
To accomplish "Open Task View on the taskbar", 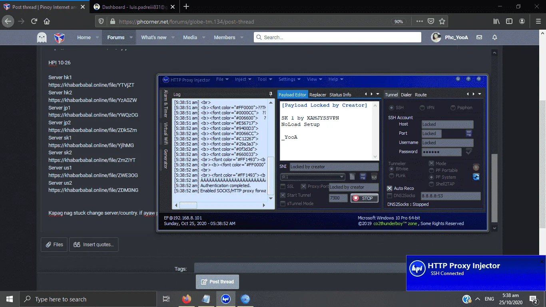I will 166,299.
